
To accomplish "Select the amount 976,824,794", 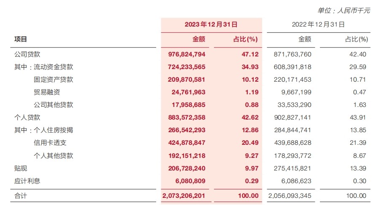I will point(187,54).
